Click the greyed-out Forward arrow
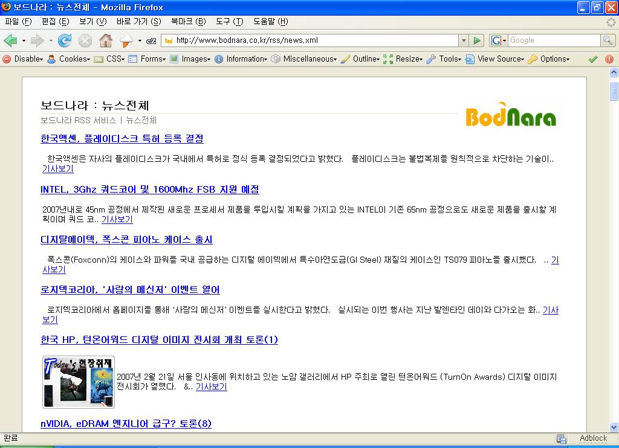619x448 pixels. tap(37, 40)
